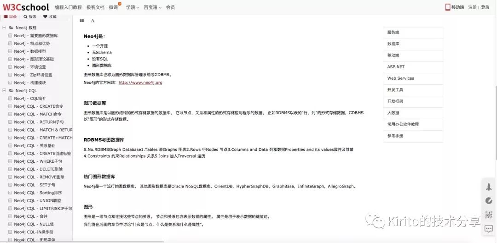Collapse the Neo4j CQL tree node
The image size is (497, 243).
tap(4, 91)
